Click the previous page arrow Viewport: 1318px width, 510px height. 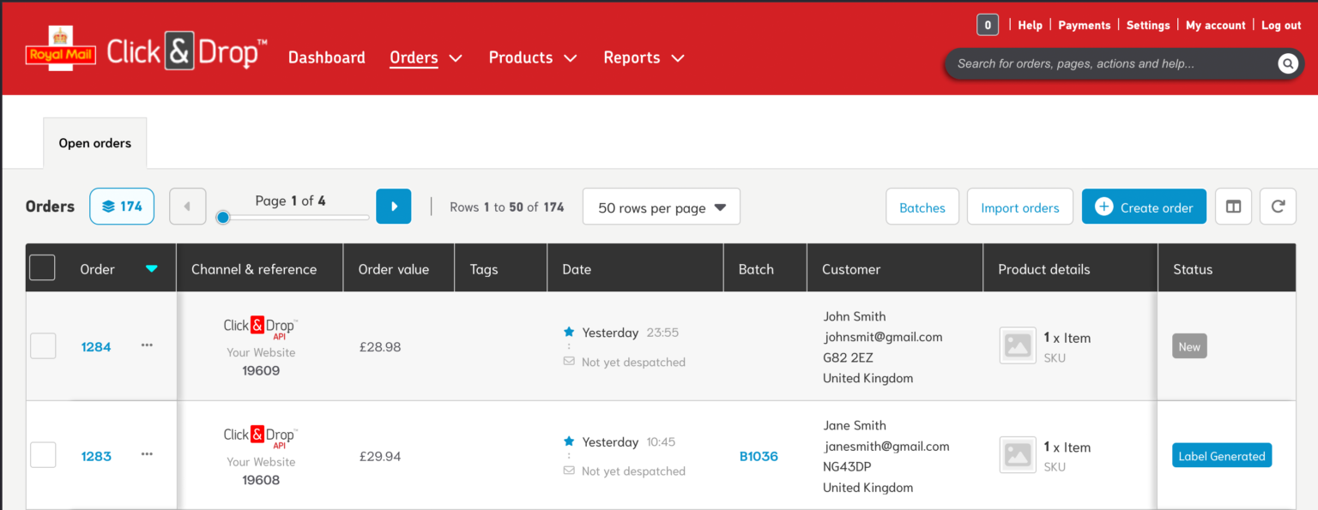(x=188, y=207)
